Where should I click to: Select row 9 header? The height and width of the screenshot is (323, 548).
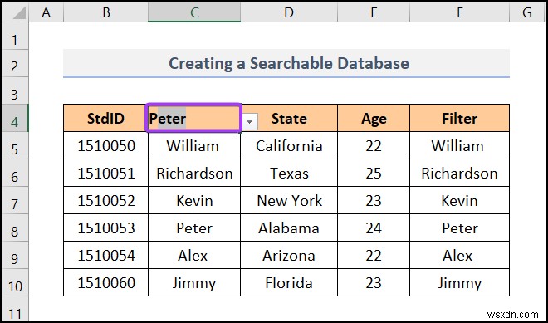pos(15,255)
